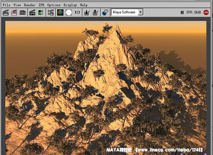
Task: Take a snapshot with the camera icon
Action: pyautogui.click(x=23, y=13)
